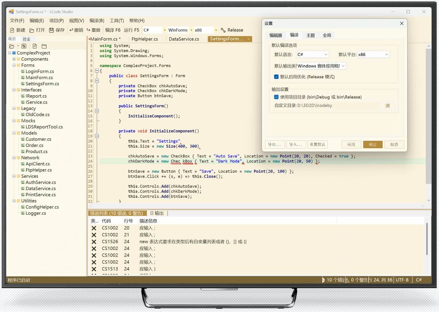Uncheck 默认启用优化 (Release 模式) checkbox

click(x=276, y=77)
